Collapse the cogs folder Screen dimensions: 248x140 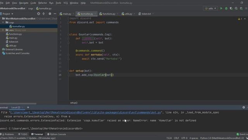pyautogui.click(x=3, y=23)
